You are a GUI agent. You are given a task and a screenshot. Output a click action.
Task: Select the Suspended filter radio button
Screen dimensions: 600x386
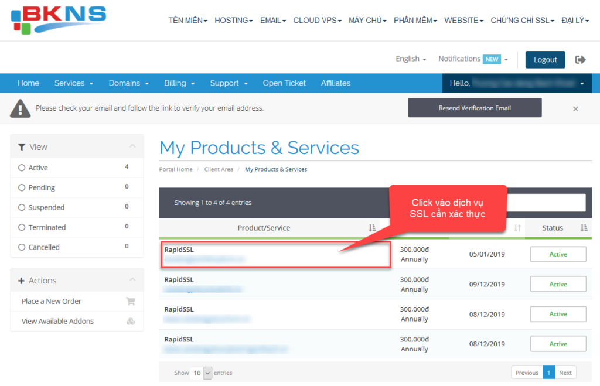(x=22, y=207)
